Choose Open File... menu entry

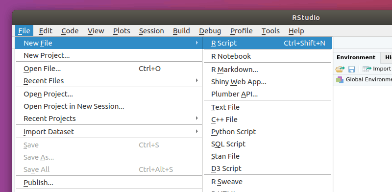pos(109,69)
